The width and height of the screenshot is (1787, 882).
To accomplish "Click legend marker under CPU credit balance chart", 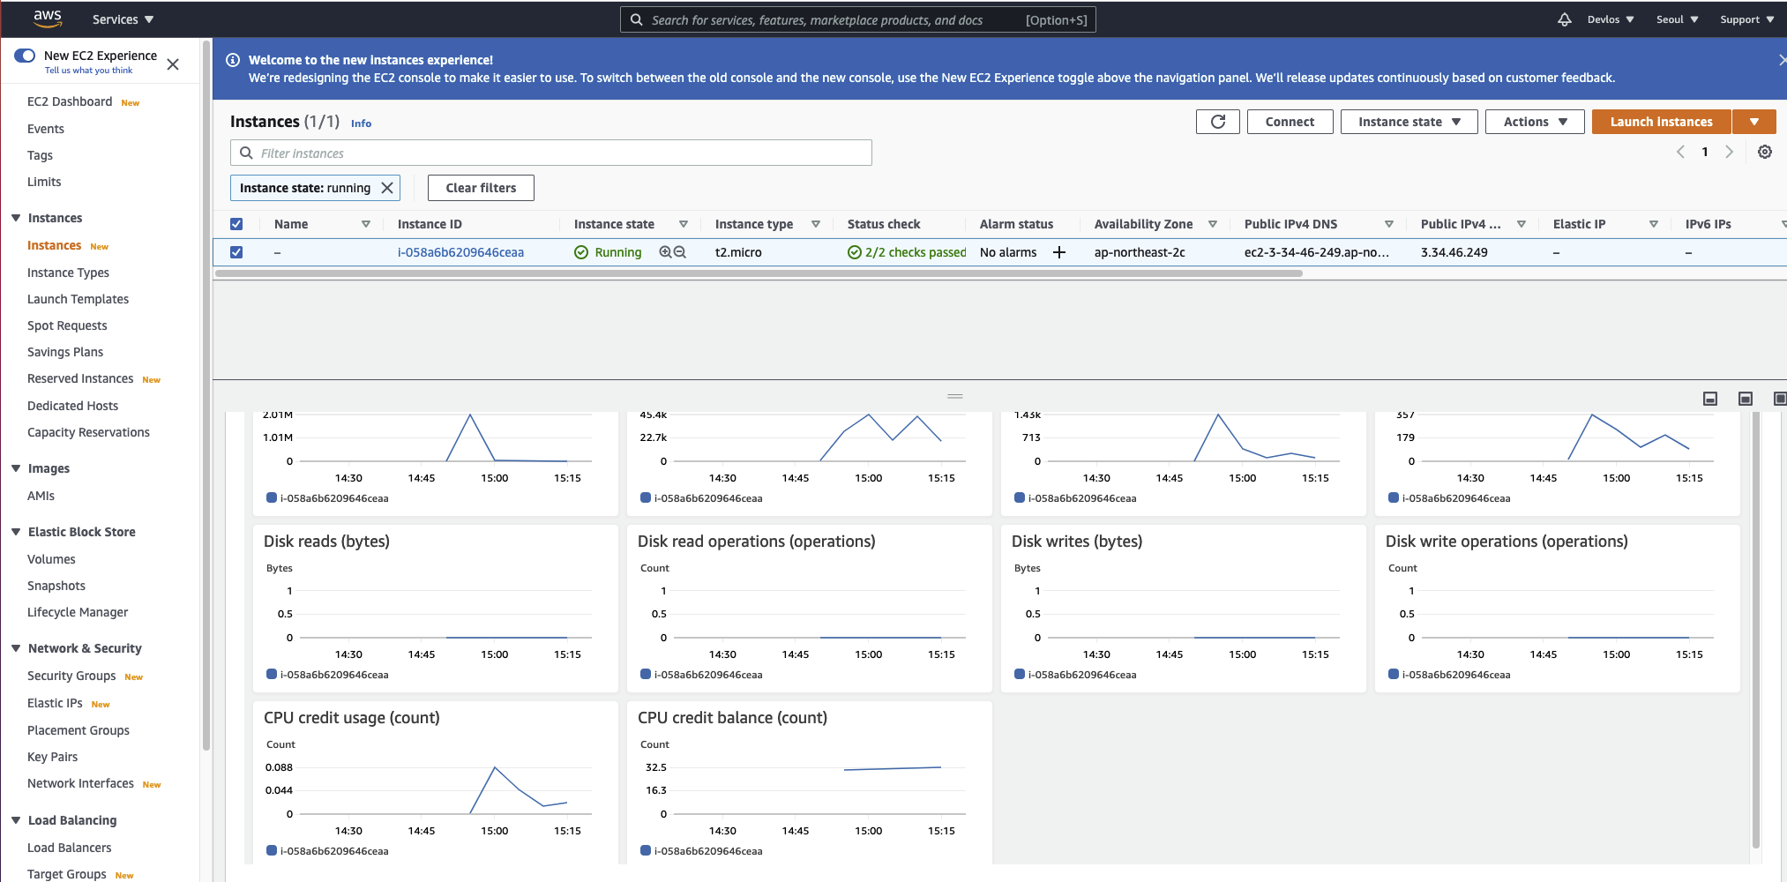I will click(x=646, y=850).
